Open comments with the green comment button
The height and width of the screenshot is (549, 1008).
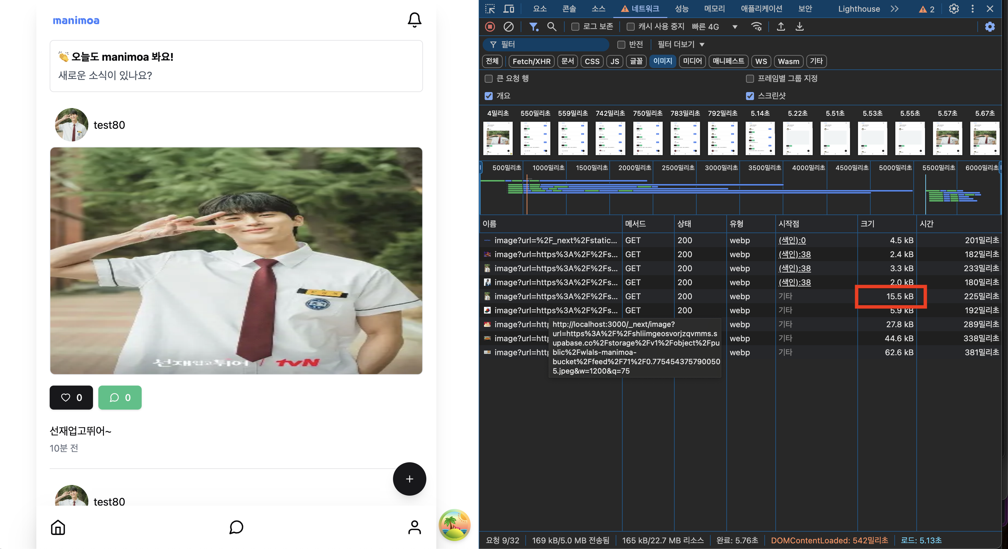[x=120, y=398]
